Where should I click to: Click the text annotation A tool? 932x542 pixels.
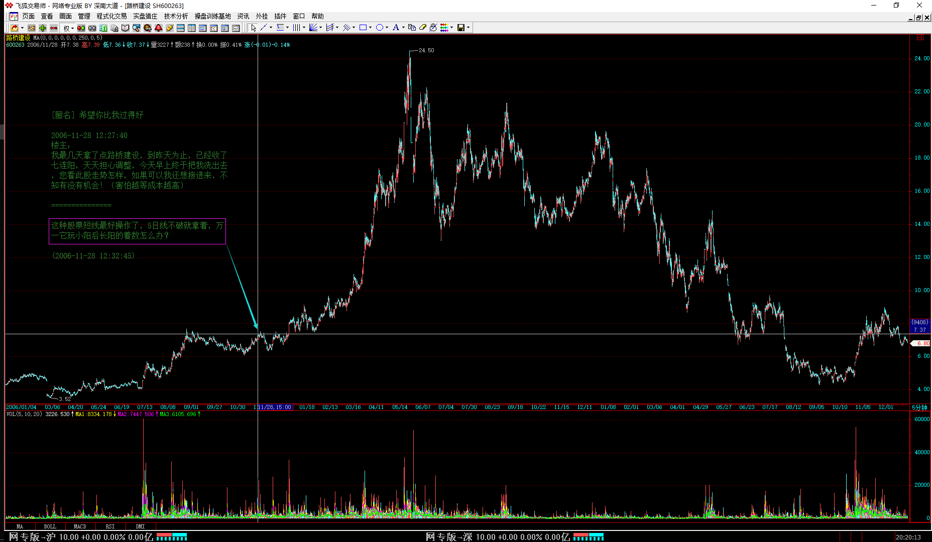click(396, 28)
